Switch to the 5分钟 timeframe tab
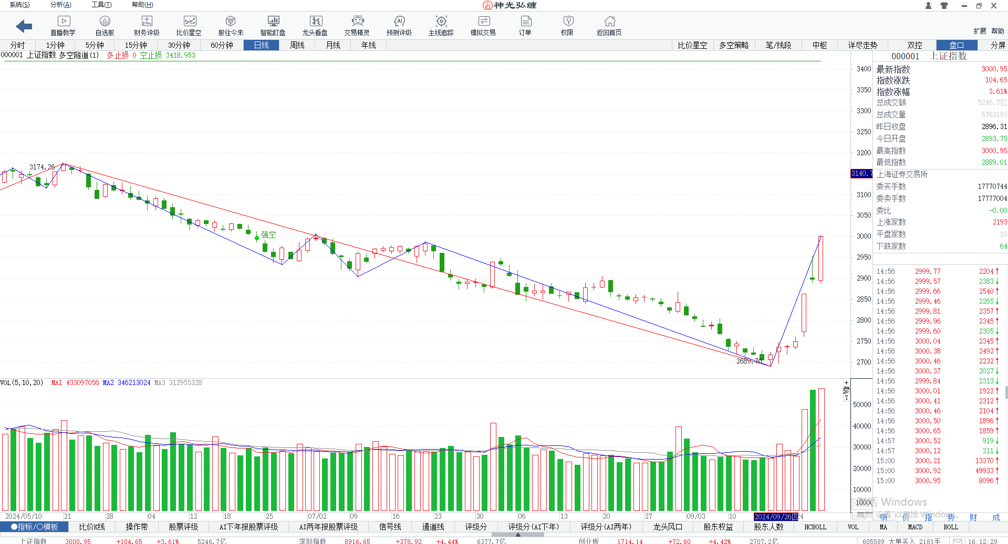The width and height of the screenshot is (1008, 544). coord(95,45)
